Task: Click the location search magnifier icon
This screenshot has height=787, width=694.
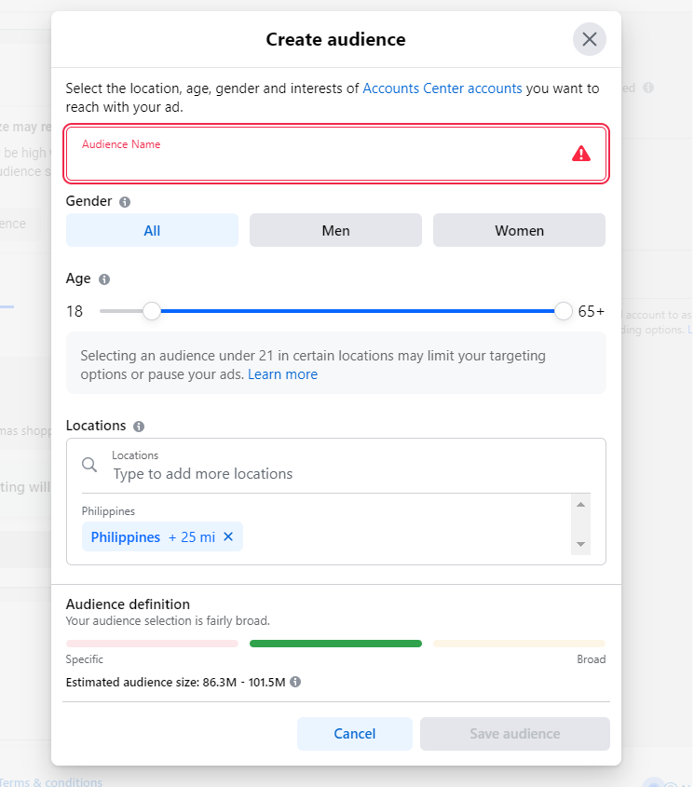Action: (89, 465)
